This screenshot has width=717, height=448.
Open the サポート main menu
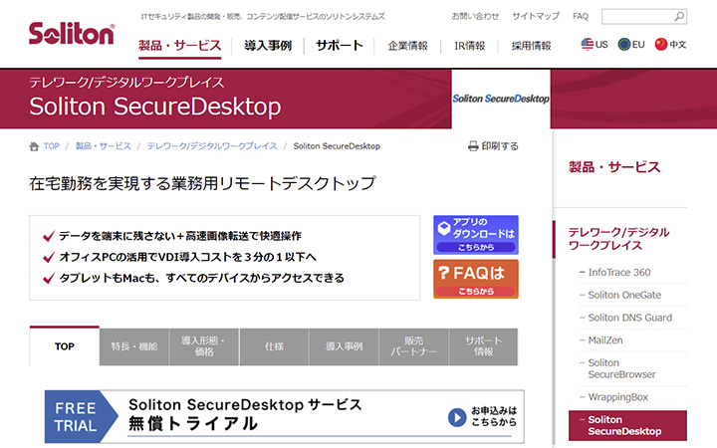pyautogui.click(x=339, y=46)
